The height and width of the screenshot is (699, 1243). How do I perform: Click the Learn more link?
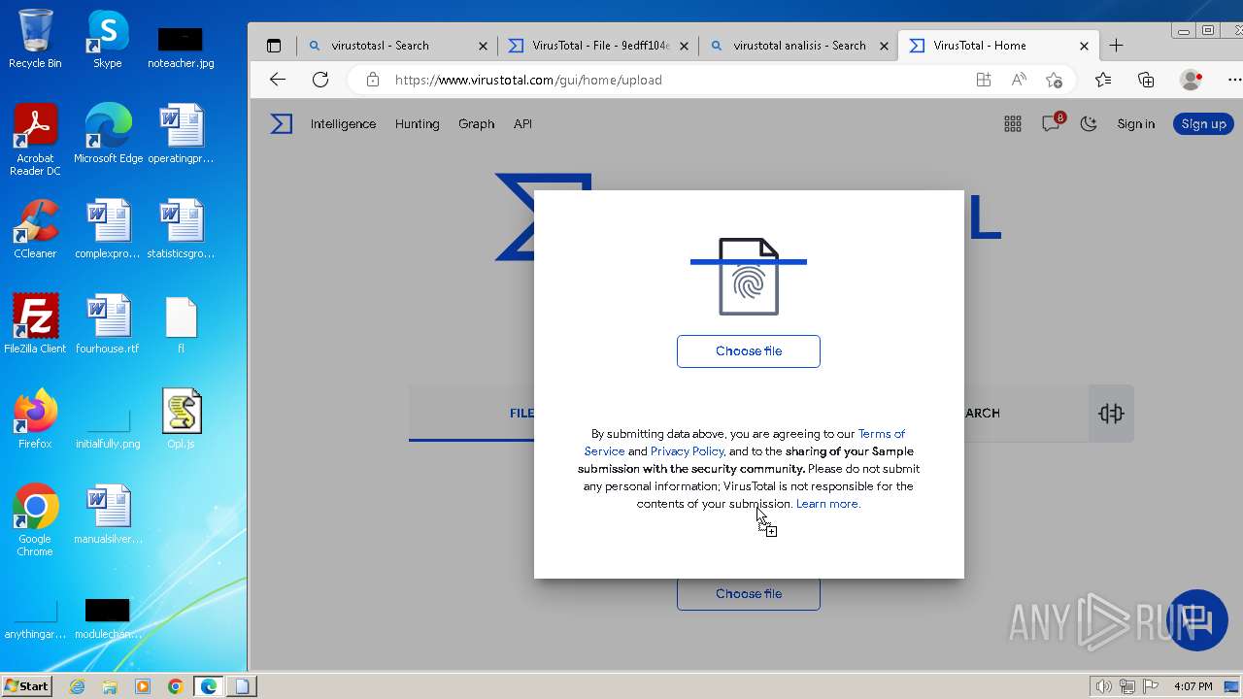(828, 504)
